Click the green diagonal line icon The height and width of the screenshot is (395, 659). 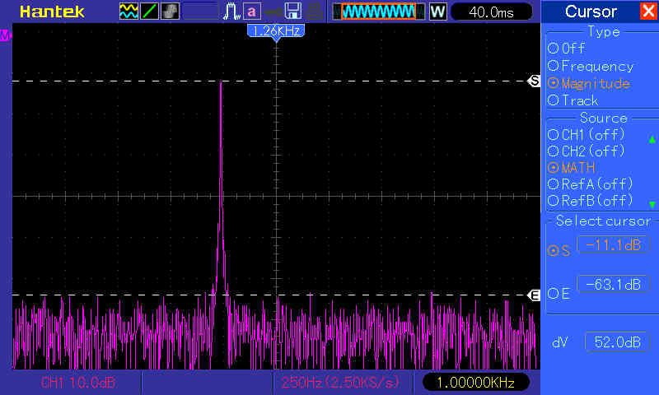[149, 12]
